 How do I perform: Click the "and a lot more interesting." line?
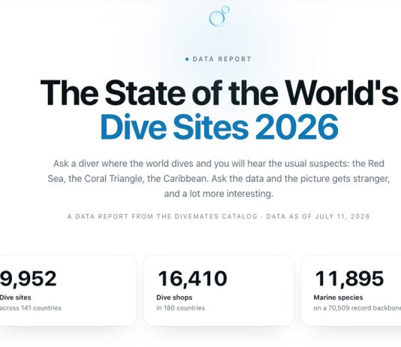pyautogui.click(x=219, y=194)
